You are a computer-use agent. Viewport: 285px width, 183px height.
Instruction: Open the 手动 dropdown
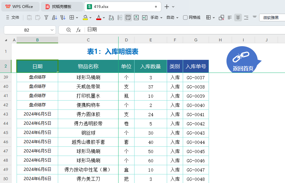pyautogui.click(x=156, y=18)
